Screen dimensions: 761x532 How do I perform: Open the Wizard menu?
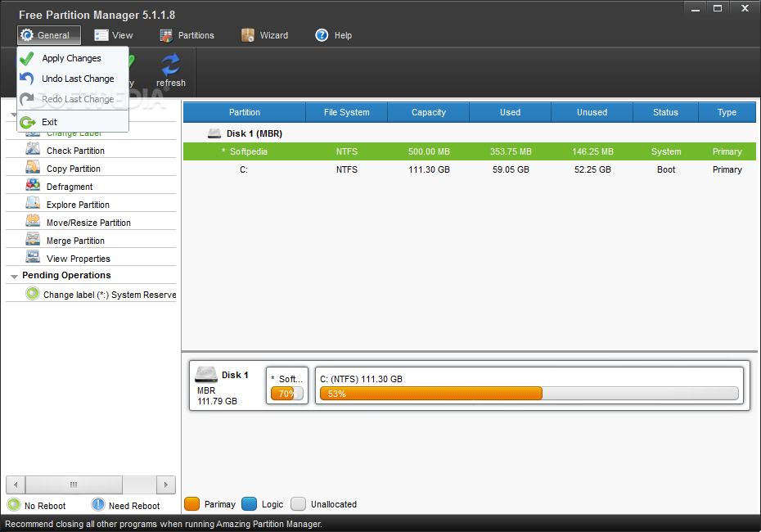tap(265, 35)
